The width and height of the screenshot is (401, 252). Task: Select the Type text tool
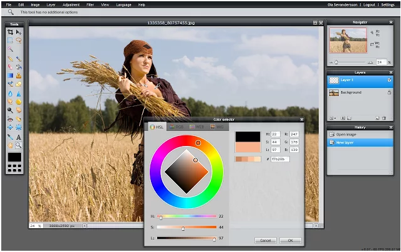19,136
